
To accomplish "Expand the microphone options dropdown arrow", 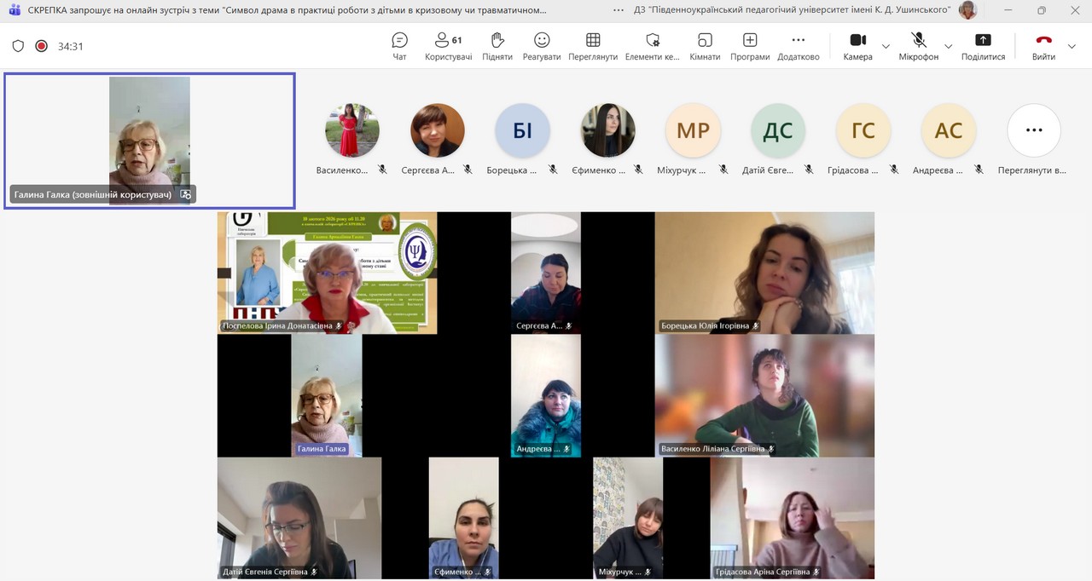I will pos(948,47).
